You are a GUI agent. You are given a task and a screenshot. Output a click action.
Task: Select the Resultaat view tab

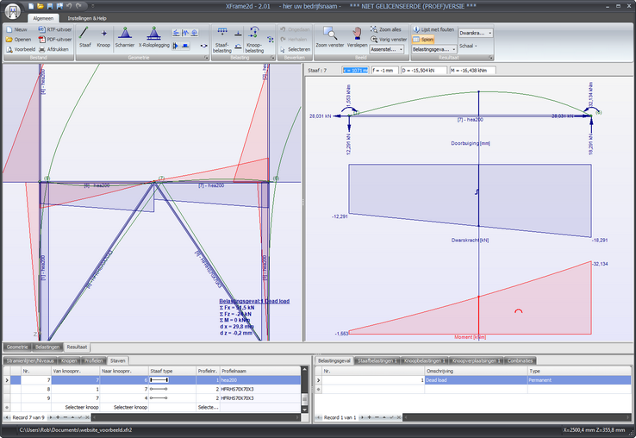[77, 347]
